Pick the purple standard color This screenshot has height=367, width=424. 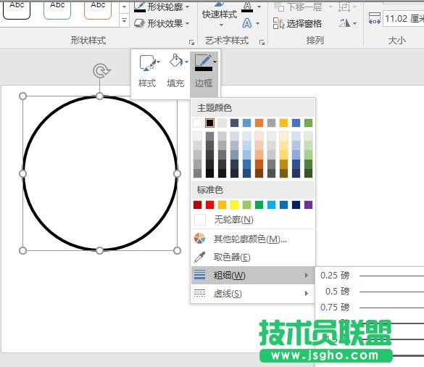coord(308,205)
